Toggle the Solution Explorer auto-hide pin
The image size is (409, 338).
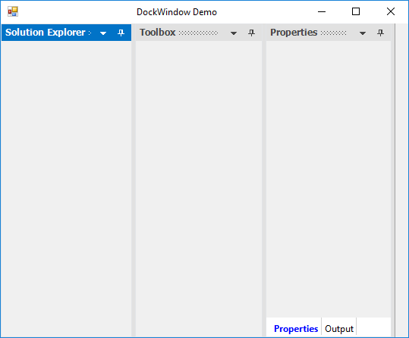click(121, 33)
